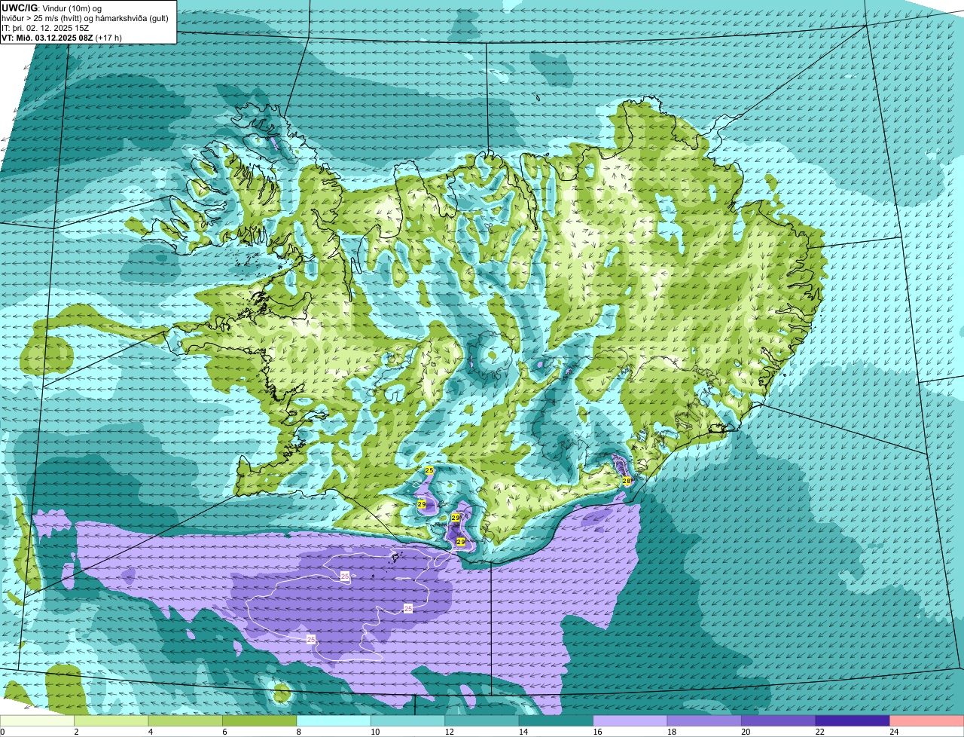Click the 'VT: Mið. 03.12.2025 08Z (+17 h)' line

coord(63,37)
